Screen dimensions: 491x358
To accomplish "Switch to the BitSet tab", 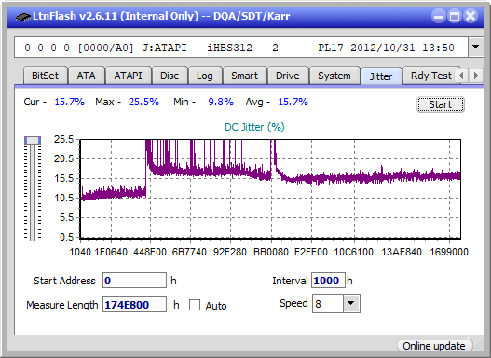I will pyautogui.click(x=45, y=76).
